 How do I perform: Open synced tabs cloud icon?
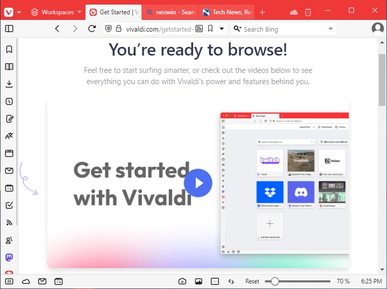(x=293, y=12)
